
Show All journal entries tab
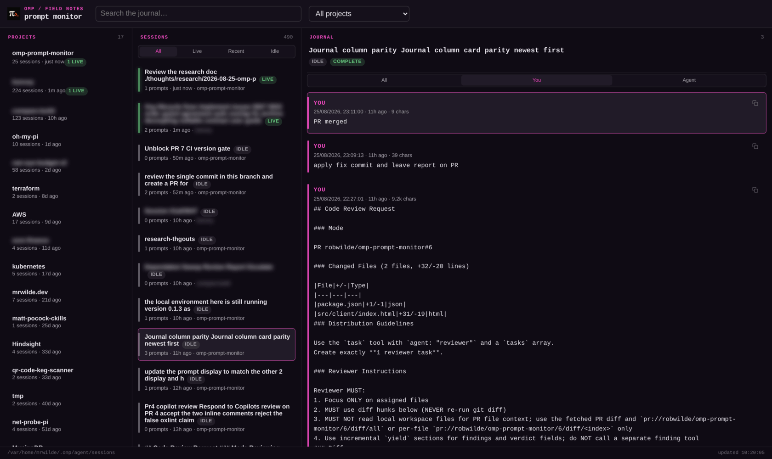(x=384, y=80)
